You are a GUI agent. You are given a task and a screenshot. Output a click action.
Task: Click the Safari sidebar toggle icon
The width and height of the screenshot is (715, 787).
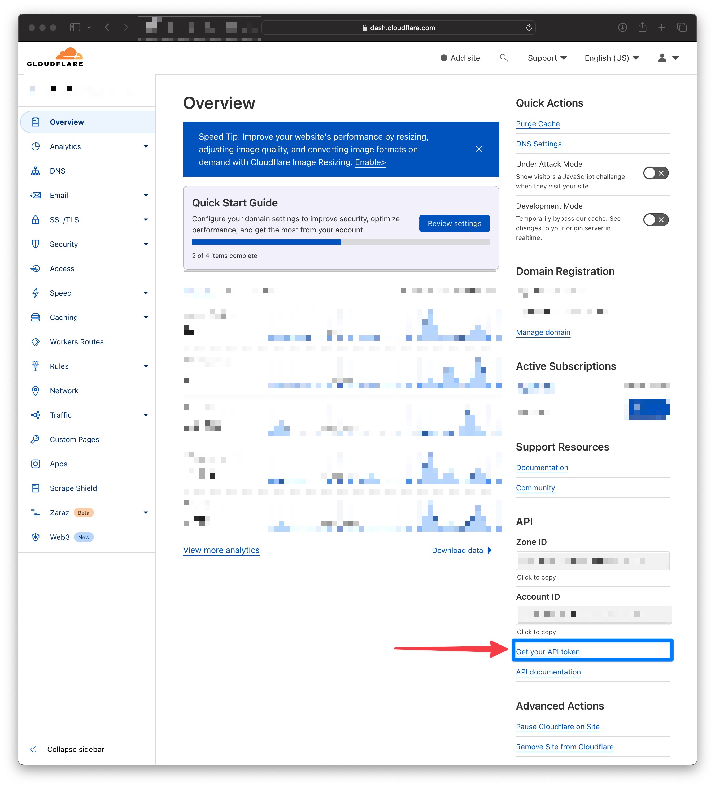75,27
